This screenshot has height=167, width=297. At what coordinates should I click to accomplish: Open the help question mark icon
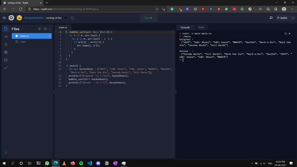click(6, 153)
